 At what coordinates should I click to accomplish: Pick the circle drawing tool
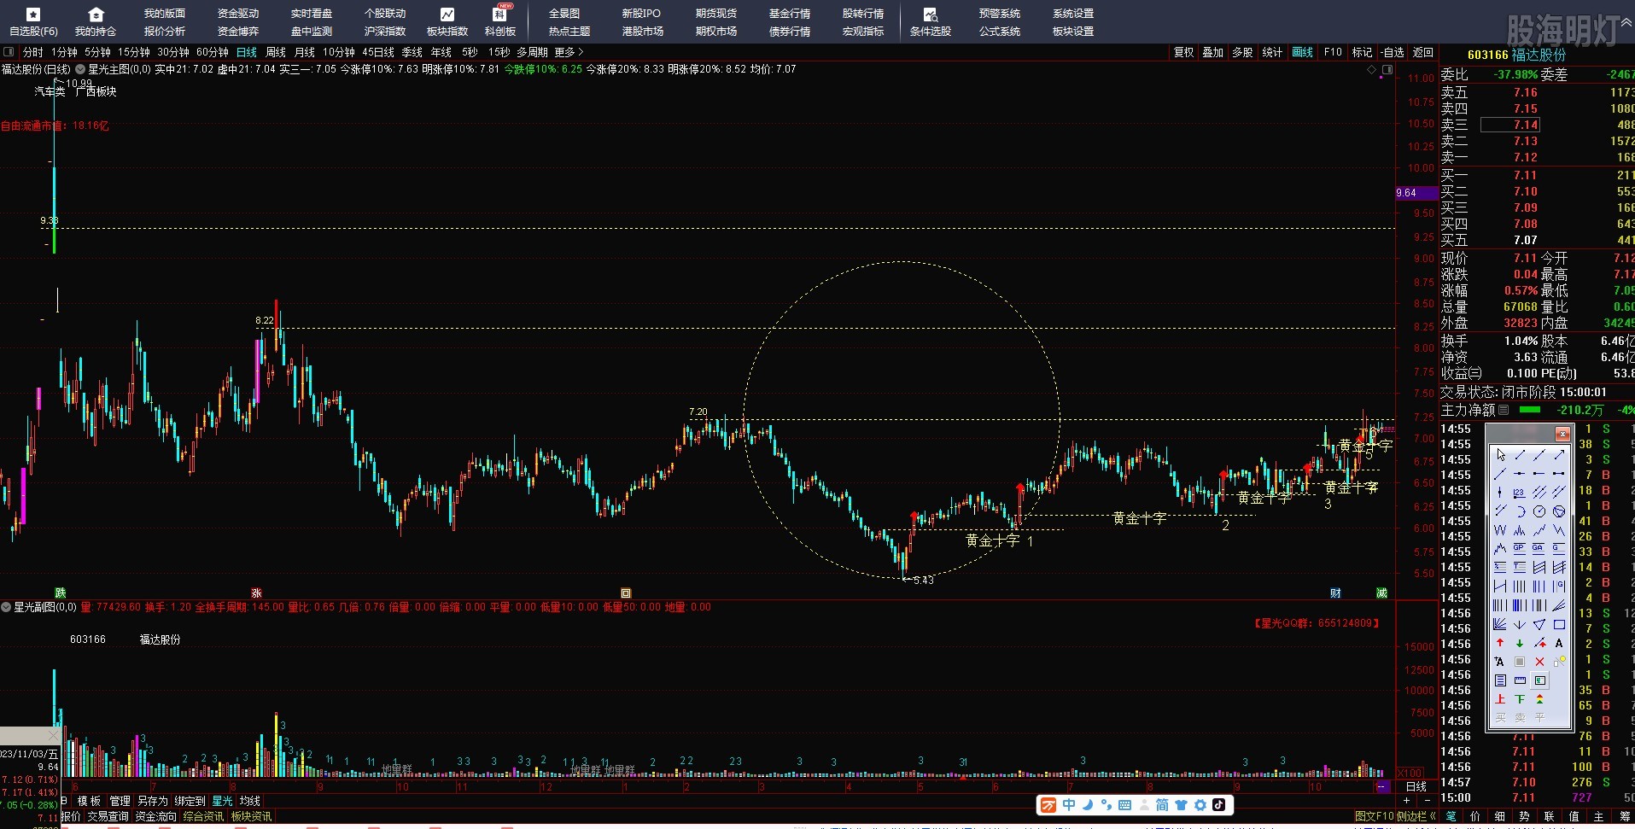coord(1539,511)
